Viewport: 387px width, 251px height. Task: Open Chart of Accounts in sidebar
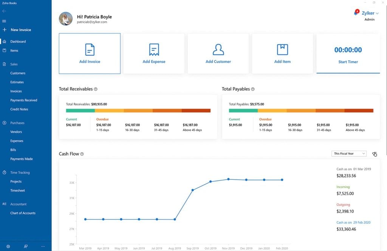point(23,213)
